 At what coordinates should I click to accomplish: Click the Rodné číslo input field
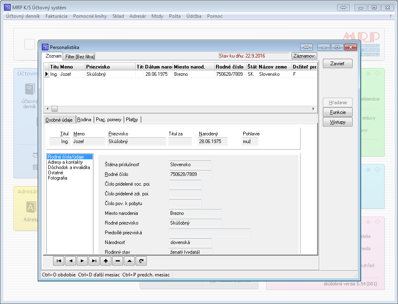pyautogui.click(x=190, y=174)
